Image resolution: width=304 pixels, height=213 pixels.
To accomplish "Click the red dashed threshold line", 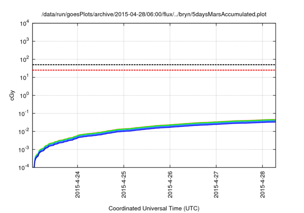I will tap(154, 70).
